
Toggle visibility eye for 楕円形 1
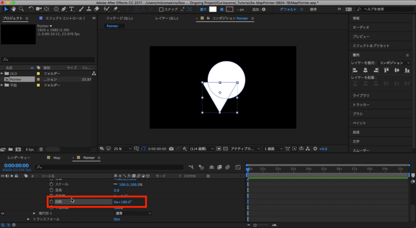click(3, 213)
